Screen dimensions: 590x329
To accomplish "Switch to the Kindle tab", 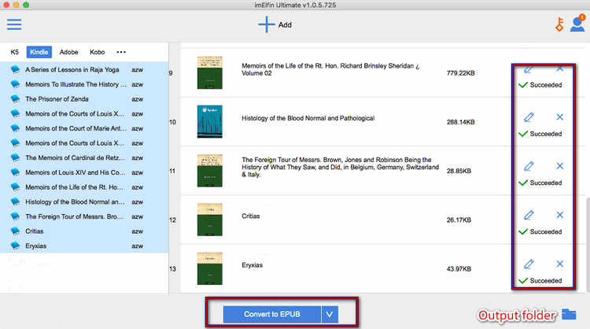I will point(39,52).
